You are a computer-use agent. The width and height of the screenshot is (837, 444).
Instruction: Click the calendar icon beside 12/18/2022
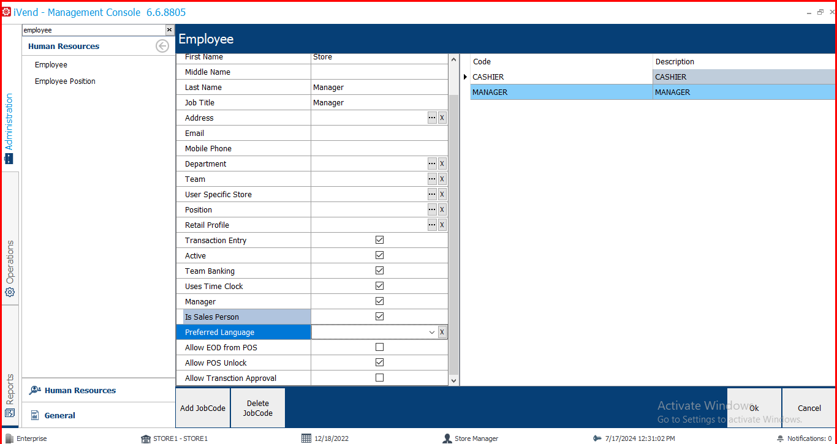306,438
